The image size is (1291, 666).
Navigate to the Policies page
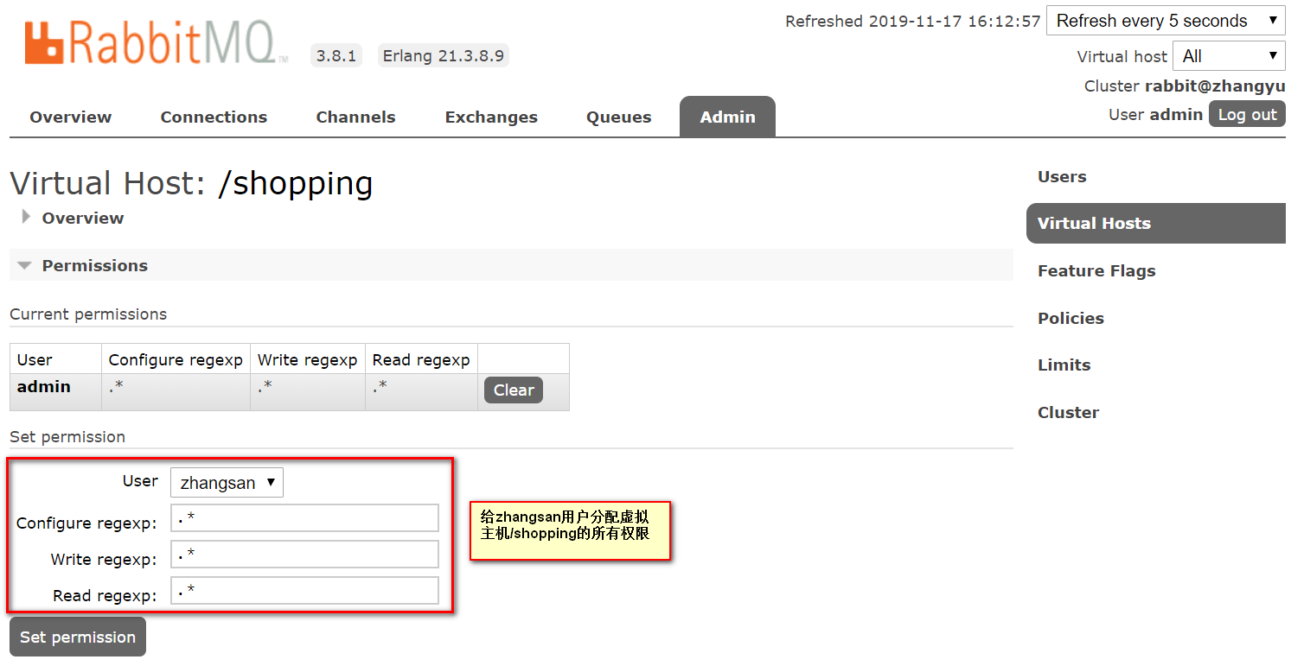pyautogui.click(x=1071, y=318)
